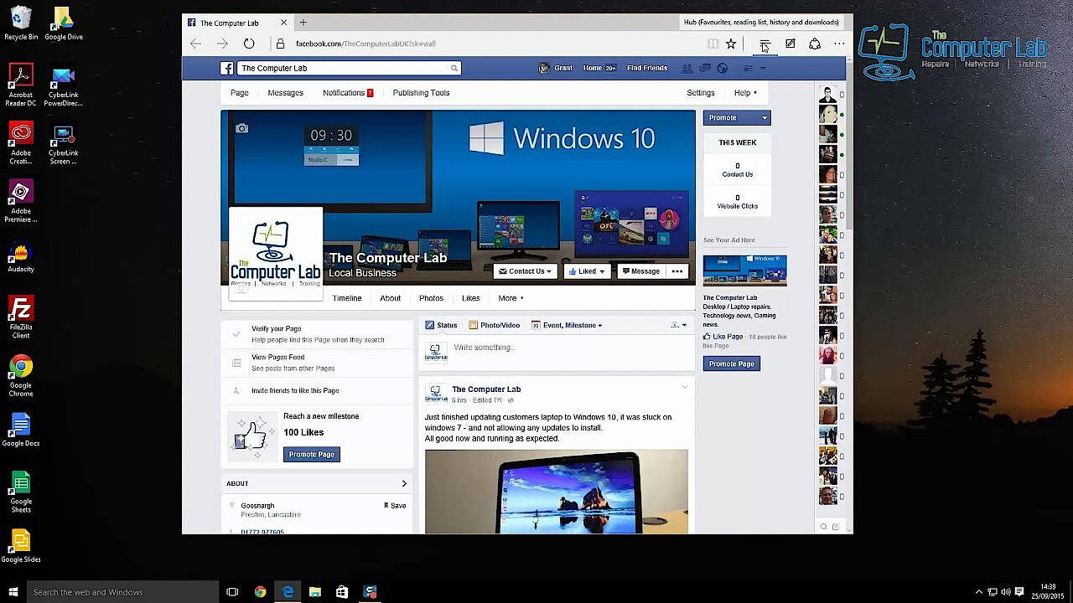Click the search magnifier in Facebook search
The height and width of the screenshot is (603, 1073).
[x=454, y=68]
